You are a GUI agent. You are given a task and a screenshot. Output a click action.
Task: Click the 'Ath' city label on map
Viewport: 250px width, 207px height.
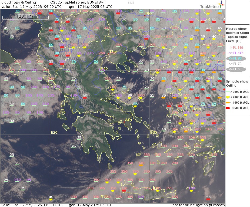(x=128, y=120)
